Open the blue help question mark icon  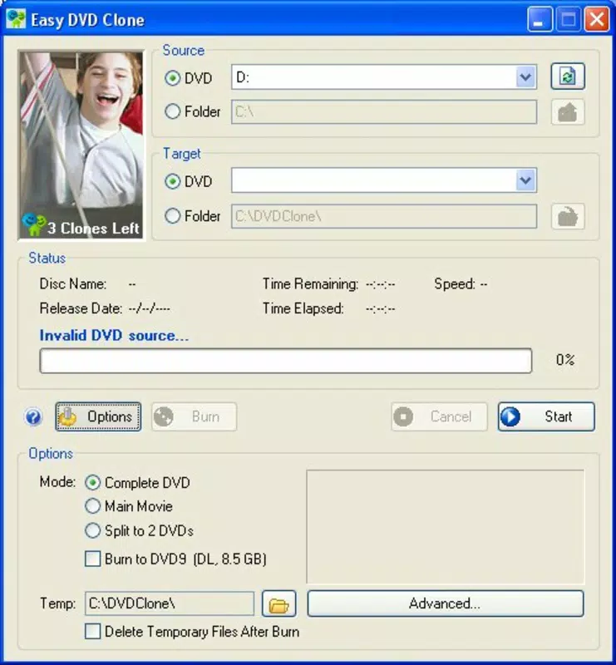pos(33,417)
